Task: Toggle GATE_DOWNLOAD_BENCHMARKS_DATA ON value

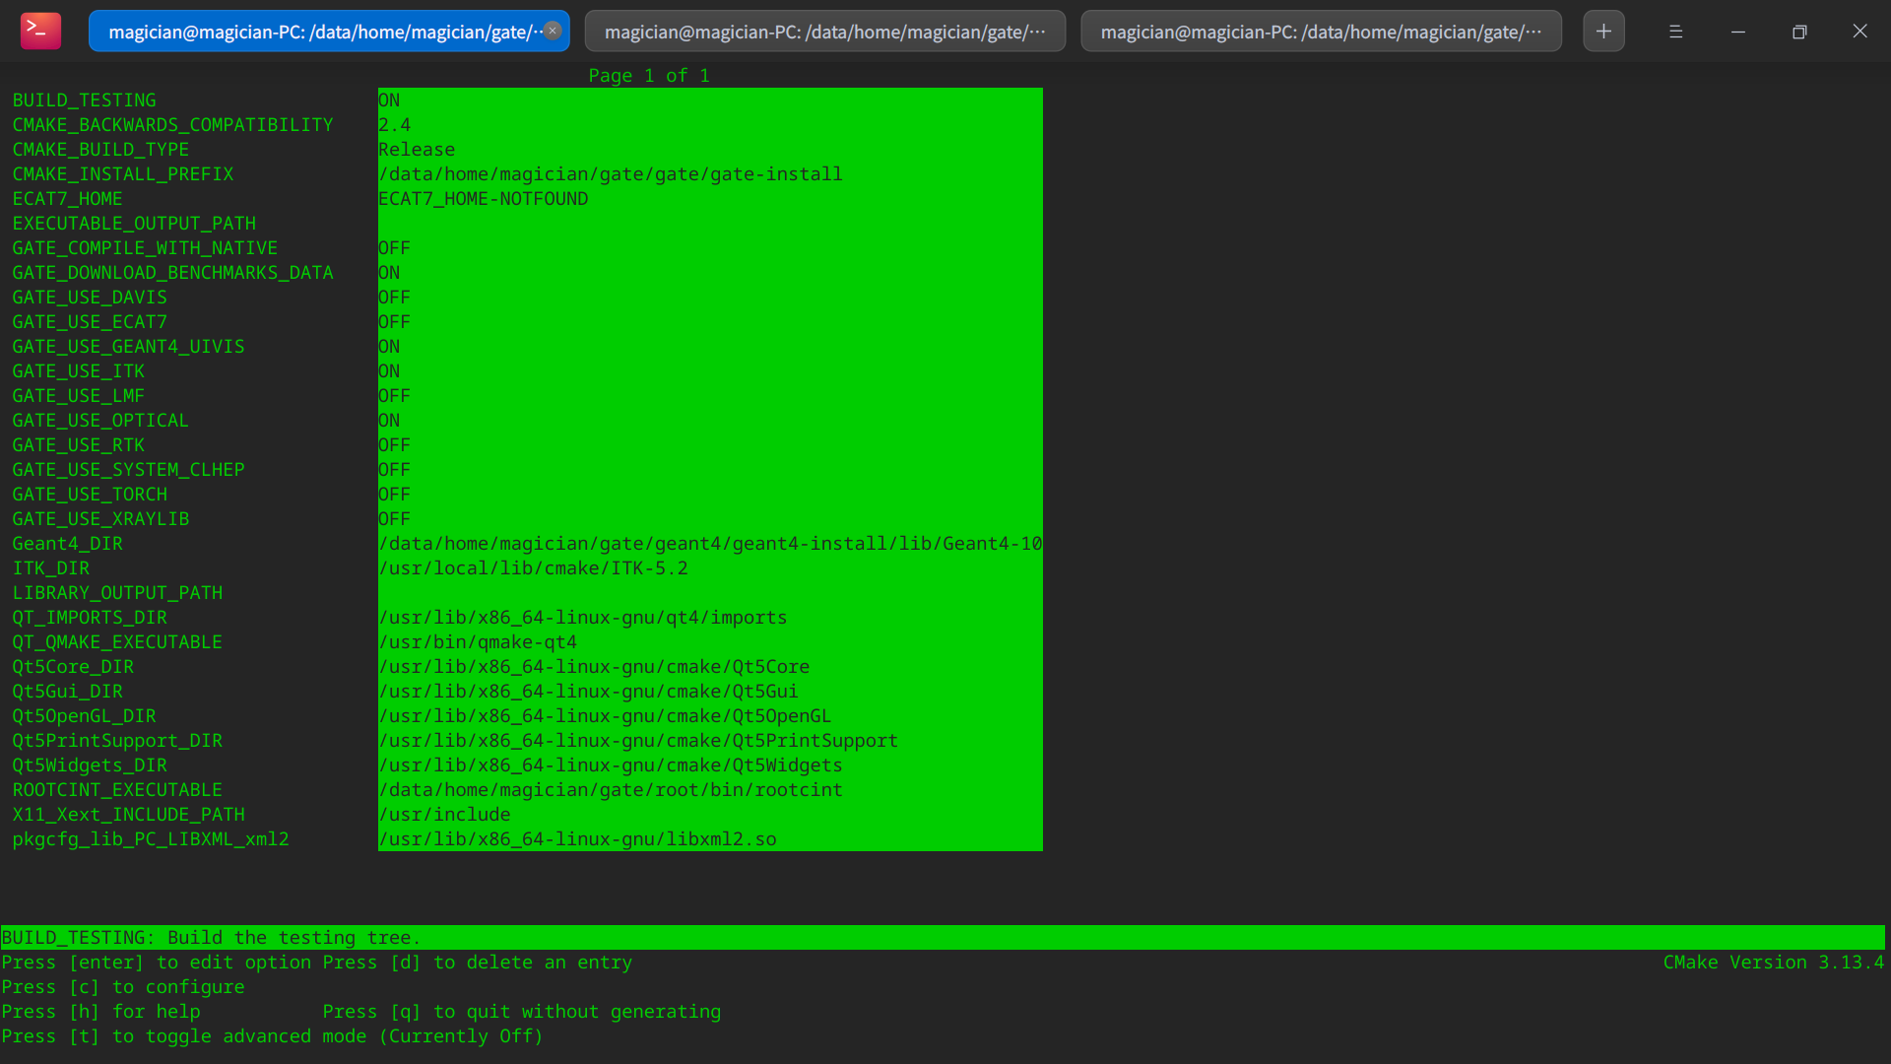Action: (x=389, y=273)
